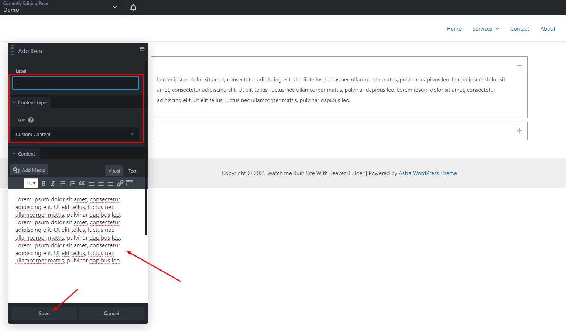Screen dimensions: 566x331
Task: Open the Type help question mark icon
Action: point(31,120)
